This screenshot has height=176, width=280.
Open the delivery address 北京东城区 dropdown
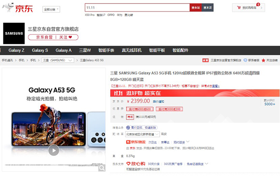tap(142, 134)
